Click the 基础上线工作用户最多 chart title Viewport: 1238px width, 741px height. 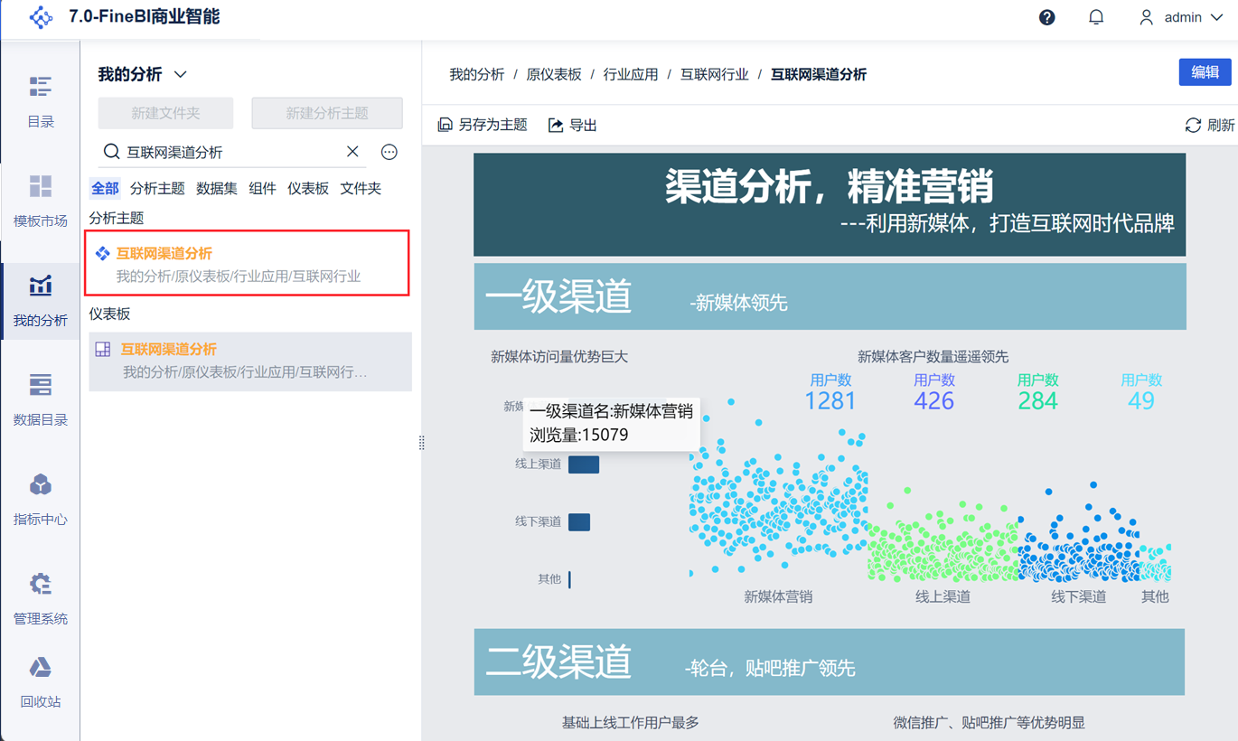[x=631, y=723]
